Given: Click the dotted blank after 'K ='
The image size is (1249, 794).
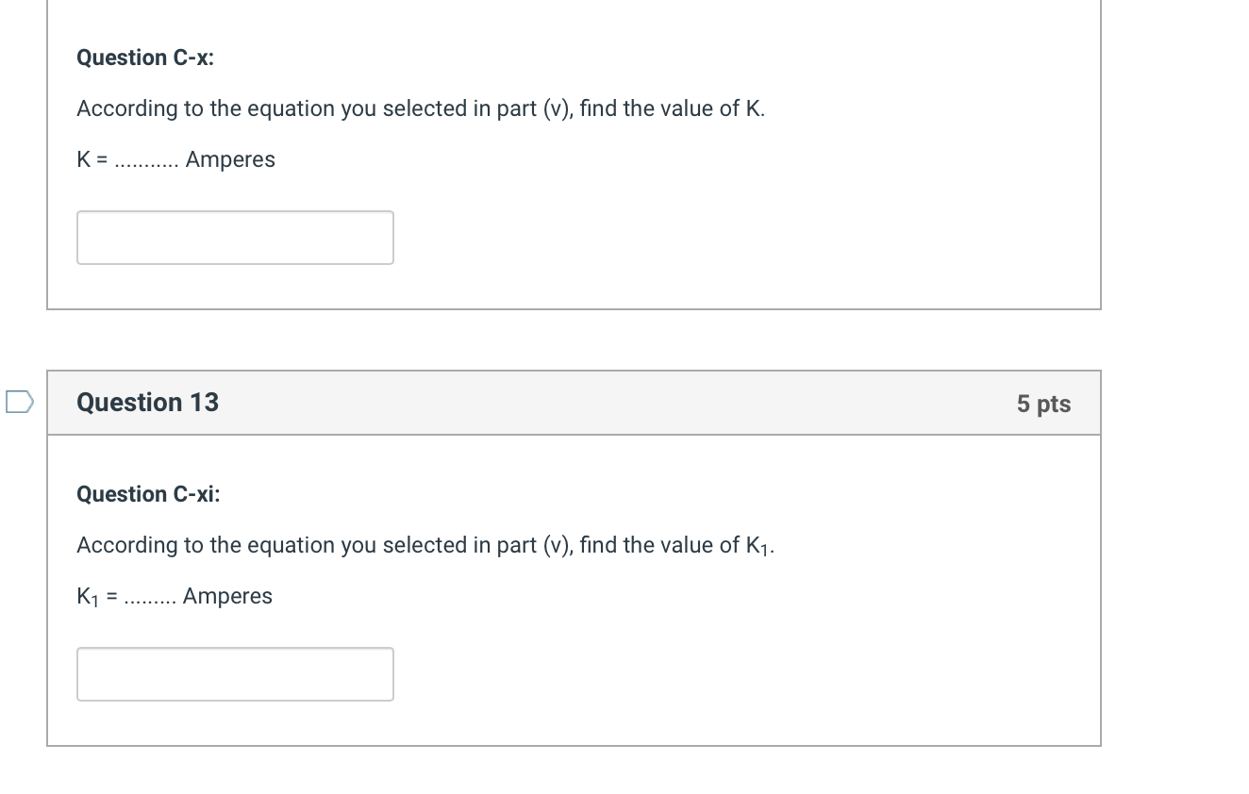Looking at the screenshot, I should click(146, 161).
